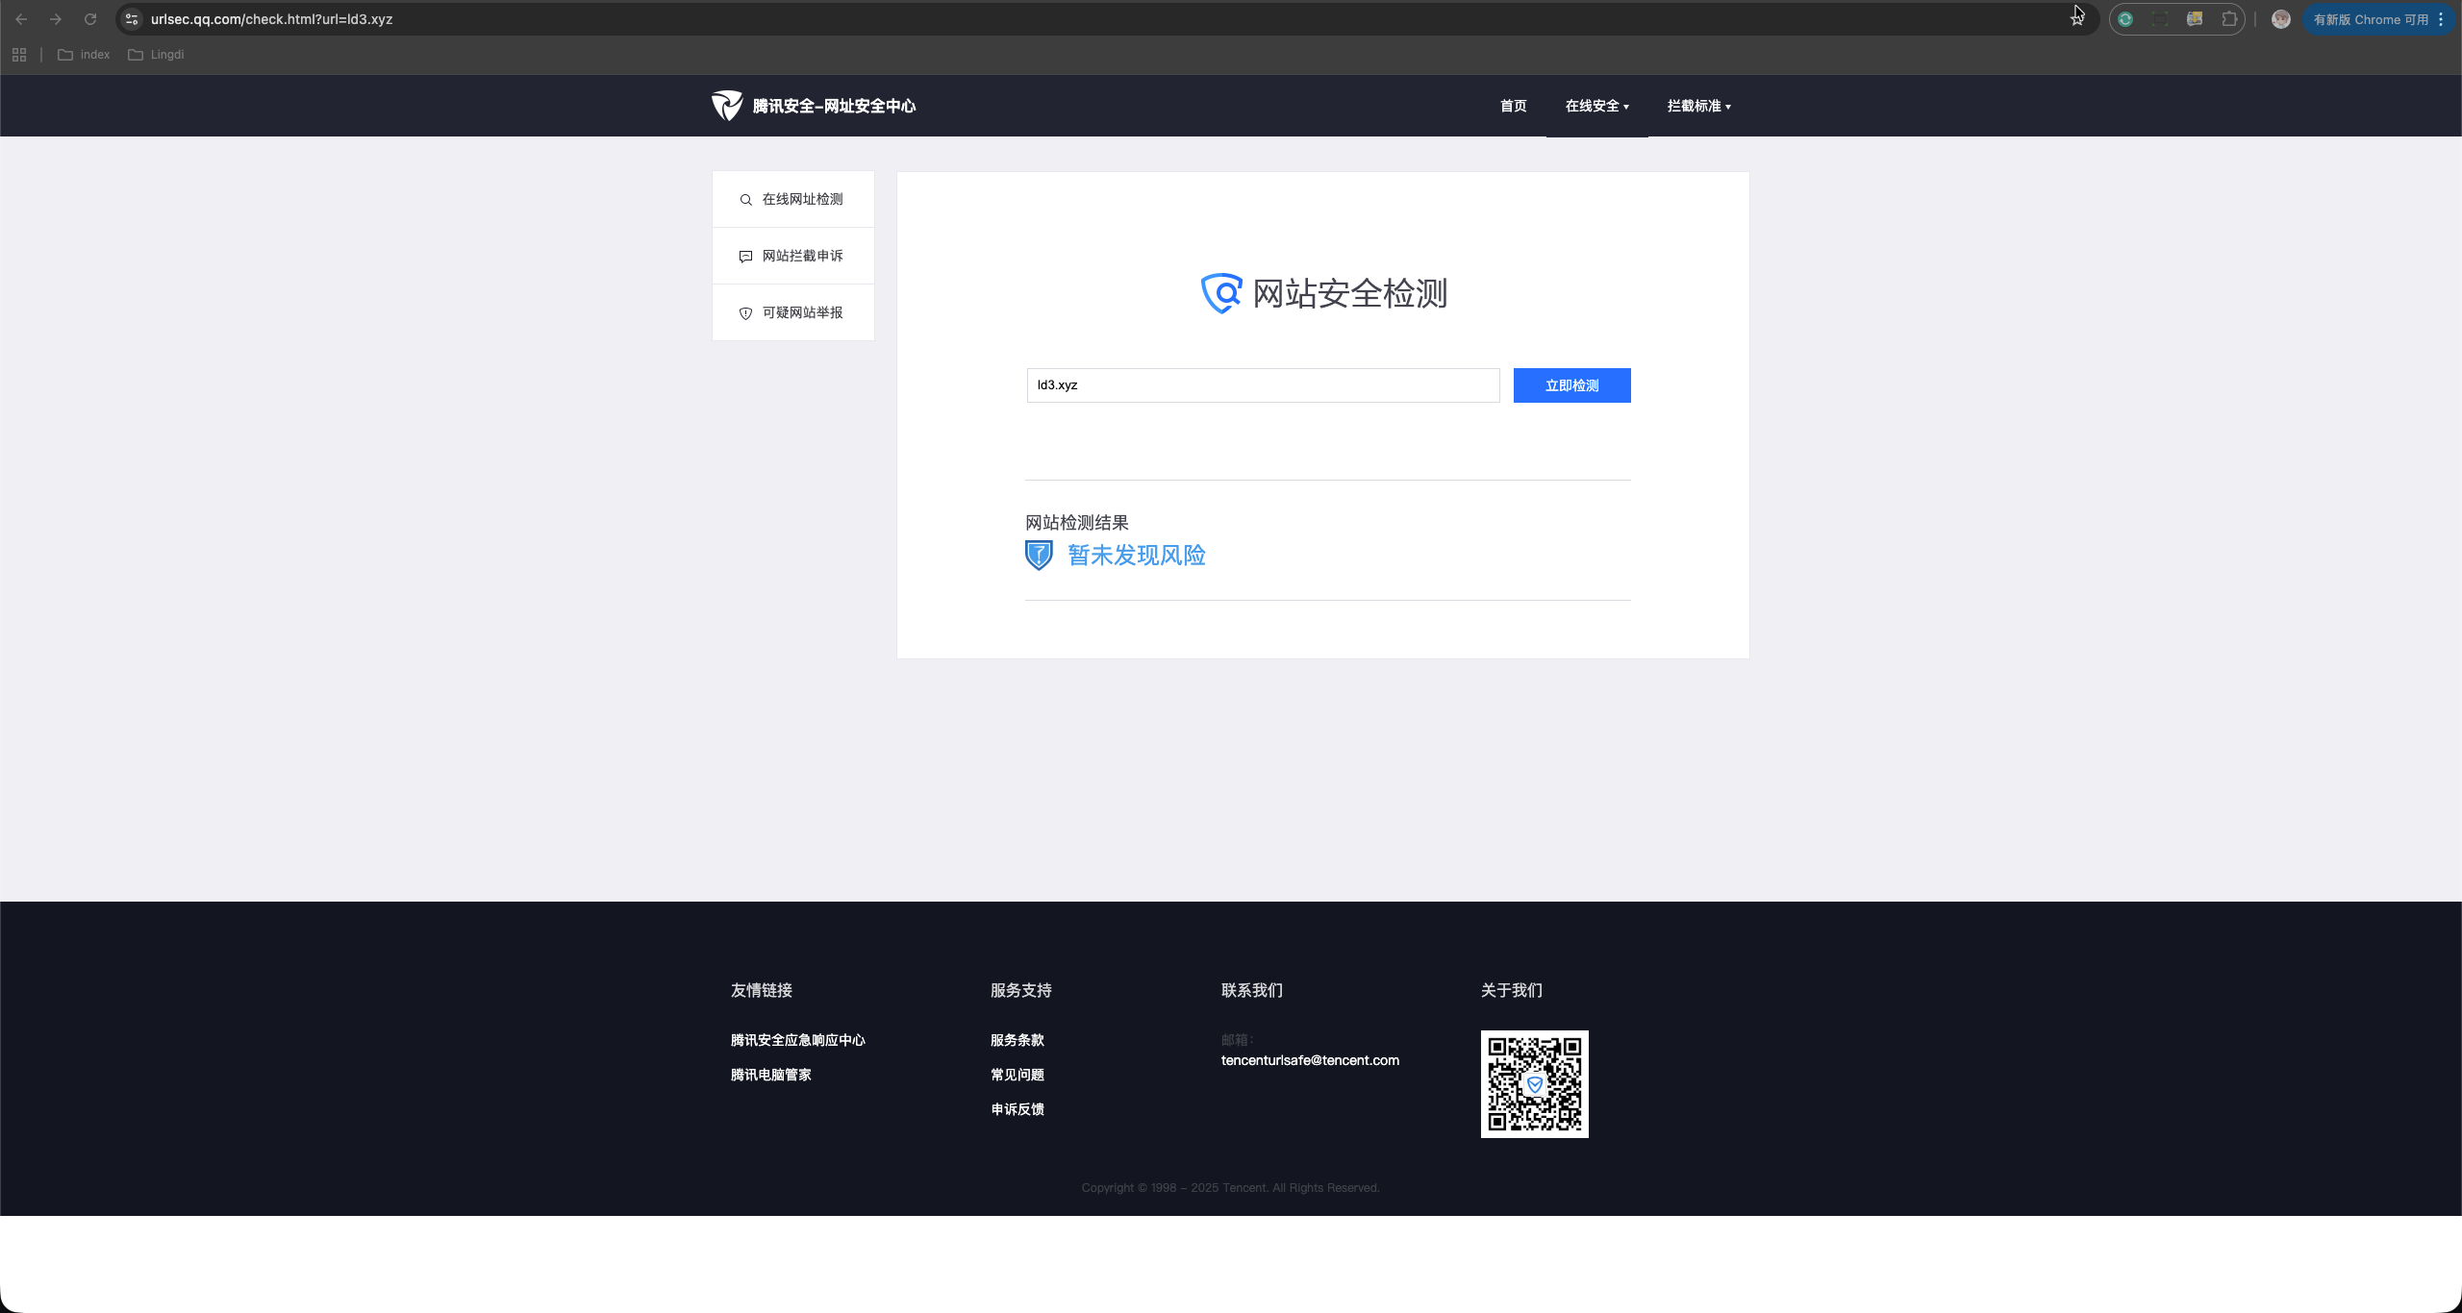This screenshot has height=1313, width=2462.
Task: Select 网站拦截申诉 in the sidebar
Action: [802, 256]
